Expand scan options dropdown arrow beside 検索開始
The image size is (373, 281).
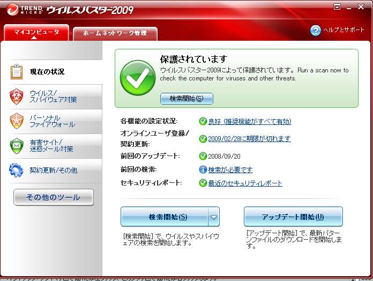(x=214, y=217)
